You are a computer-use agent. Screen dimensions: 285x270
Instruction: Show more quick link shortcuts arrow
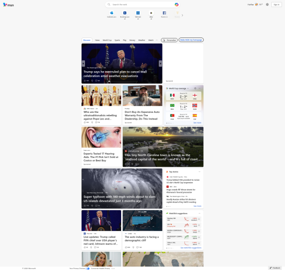[182, 15]
